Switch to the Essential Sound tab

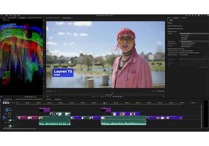184,18
